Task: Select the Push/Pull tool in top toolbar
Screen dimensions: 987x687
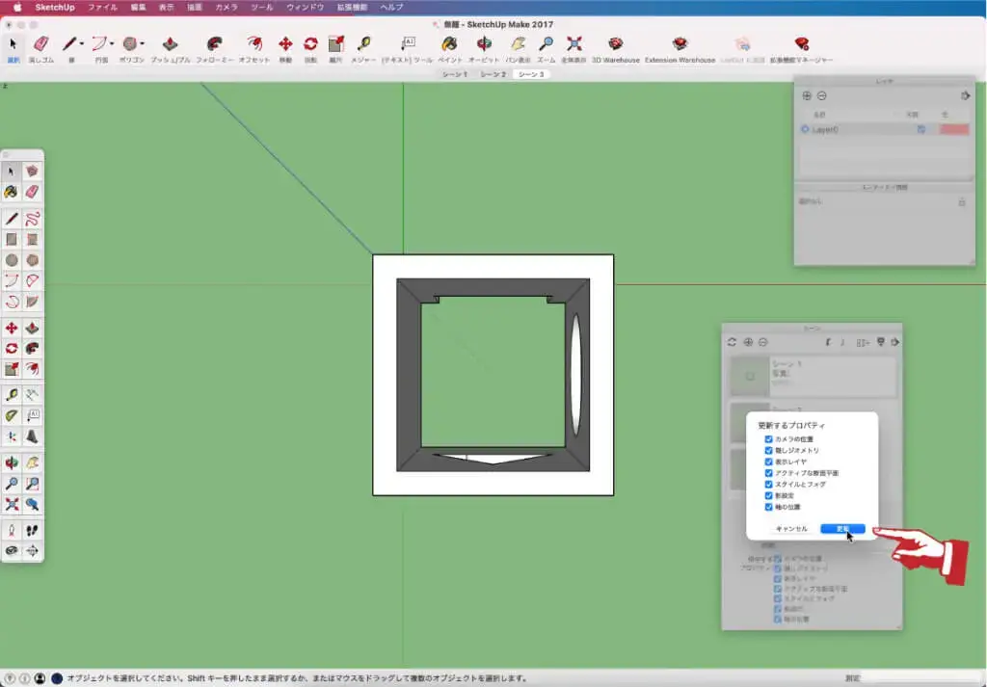Action: [x=170, y=45]
